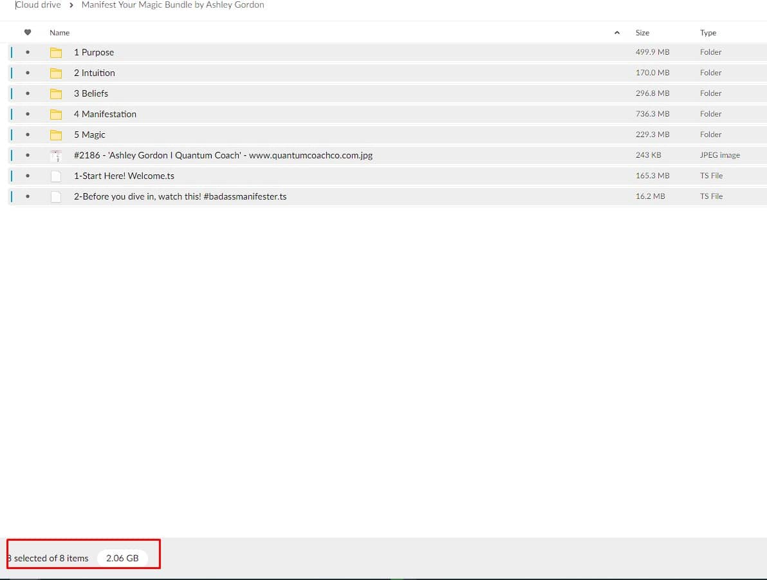Click the folder icon for 1 Purpose
This screenshot has height=580, width=767.
pyautogui.click(x=56, y=53)
